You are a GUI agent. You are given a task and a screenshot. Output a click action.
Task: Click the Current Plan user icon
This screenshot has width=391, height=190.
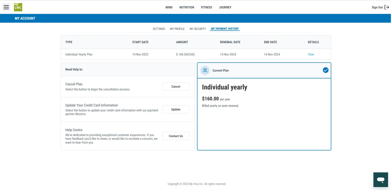pos(205,70)
